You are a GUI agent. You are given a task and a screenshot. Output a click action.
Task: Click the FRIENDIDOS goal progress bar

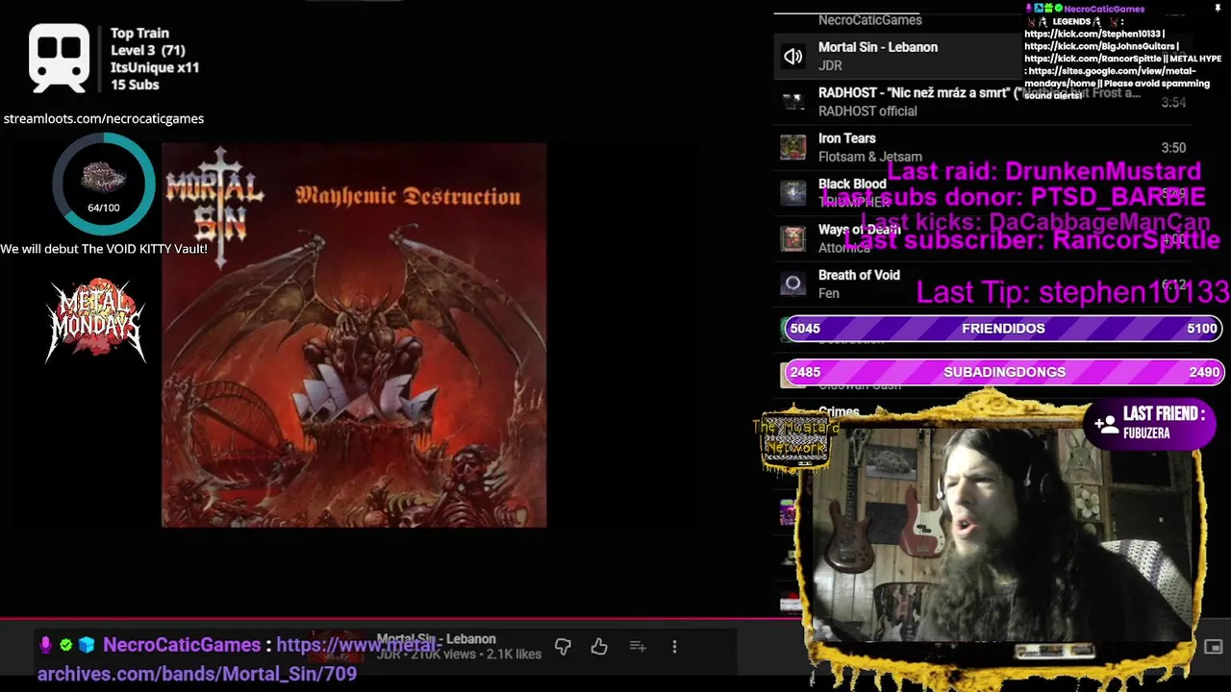1002,329
